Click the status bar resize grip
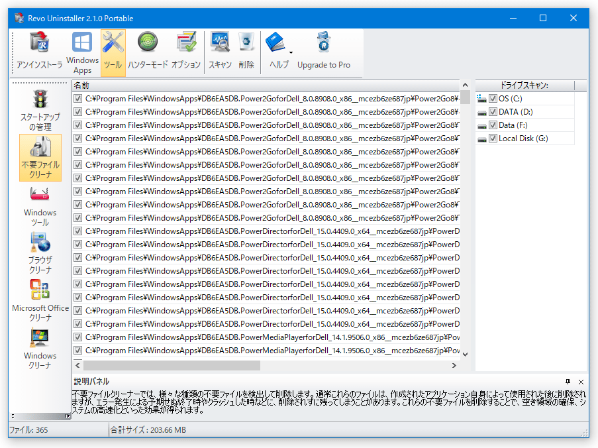The width and height of the screenshot is (598, 448). 584,433
